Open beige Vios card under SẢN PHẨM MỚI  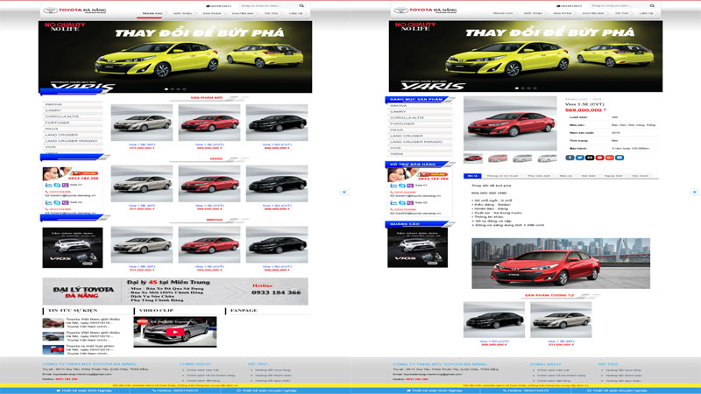click(142, 123)
